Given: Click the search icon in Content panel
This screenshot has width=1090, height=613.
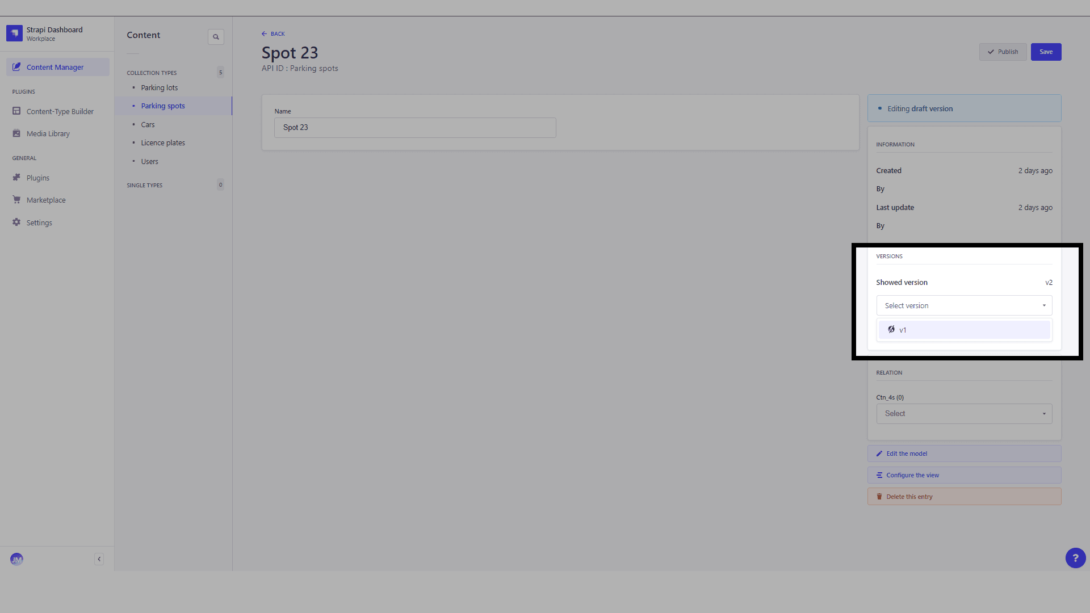Looking at the screenshot, I should 216,36.
